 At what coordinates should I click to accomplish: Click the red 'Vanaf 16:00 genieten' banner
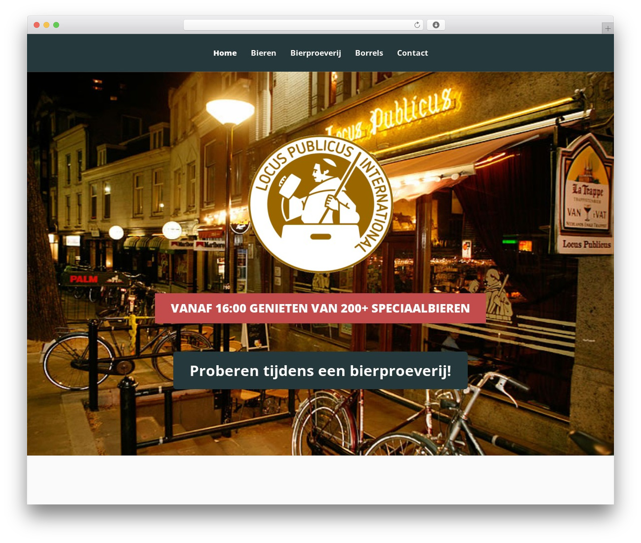click(x=320, y=308)
